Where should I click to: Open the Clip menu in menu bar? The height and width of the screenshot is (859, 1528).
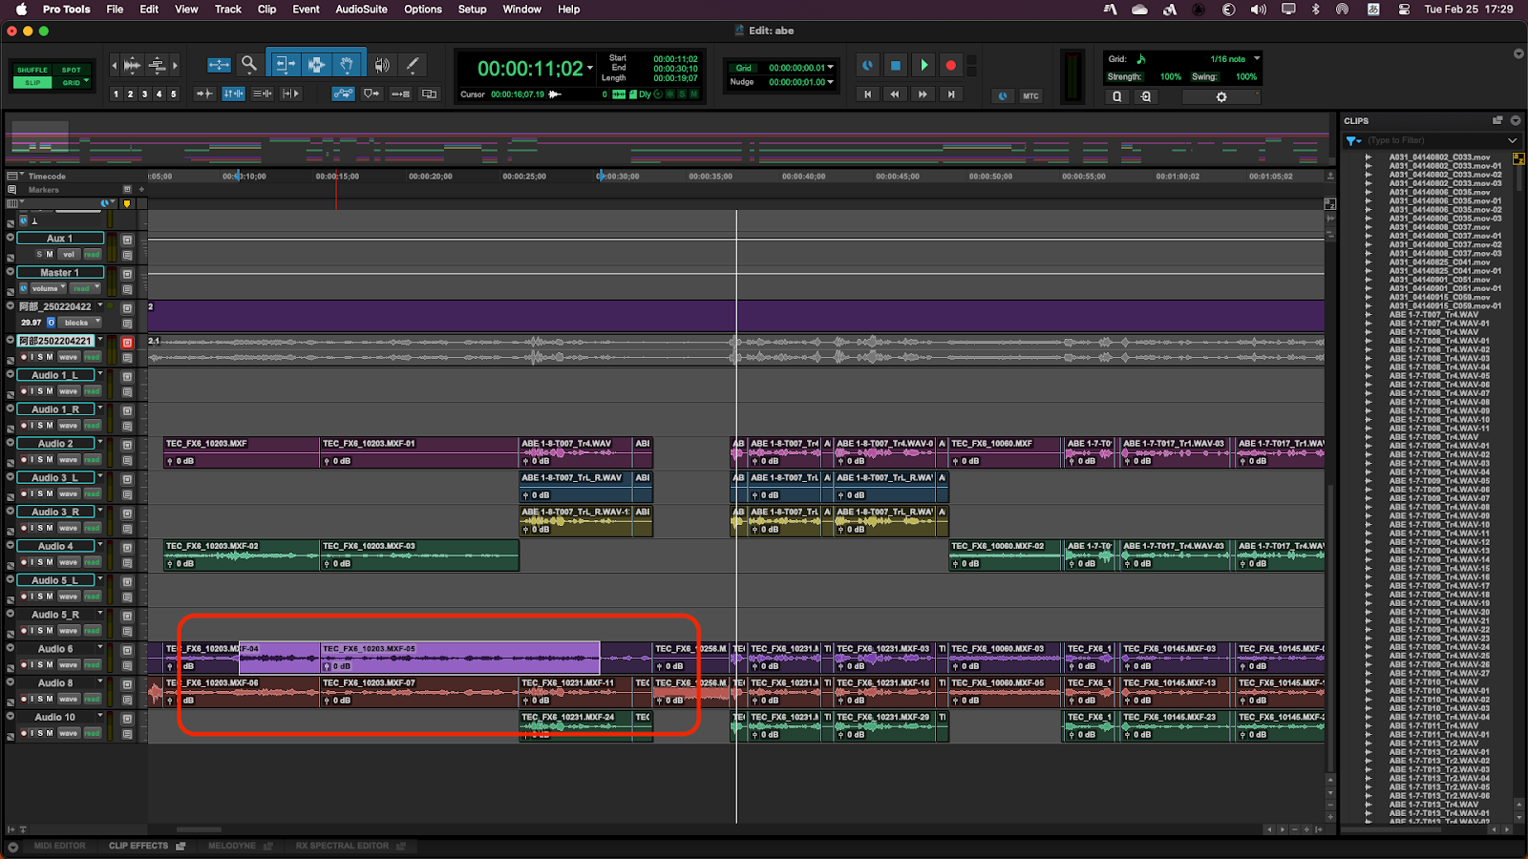[266, 10]
